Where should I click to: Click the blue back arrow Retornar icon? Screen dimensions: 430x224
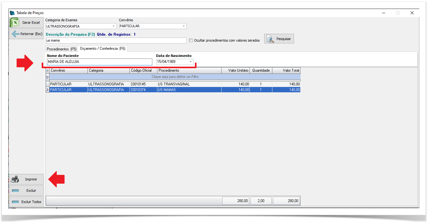point(15,34)
